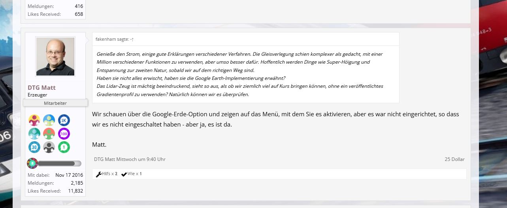Click the level 8 trophy badge
Viewport: 507px width, 208px height.
(32, 163)
